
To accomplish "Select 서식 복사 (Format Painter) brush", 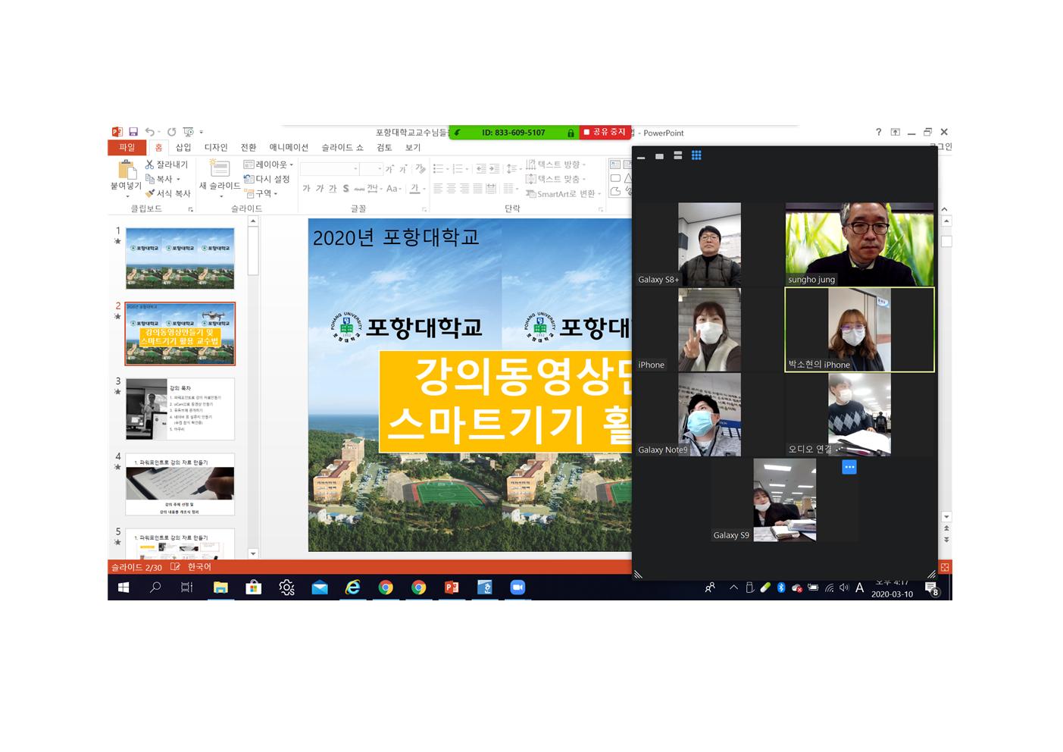I will [x=167, y=193].
